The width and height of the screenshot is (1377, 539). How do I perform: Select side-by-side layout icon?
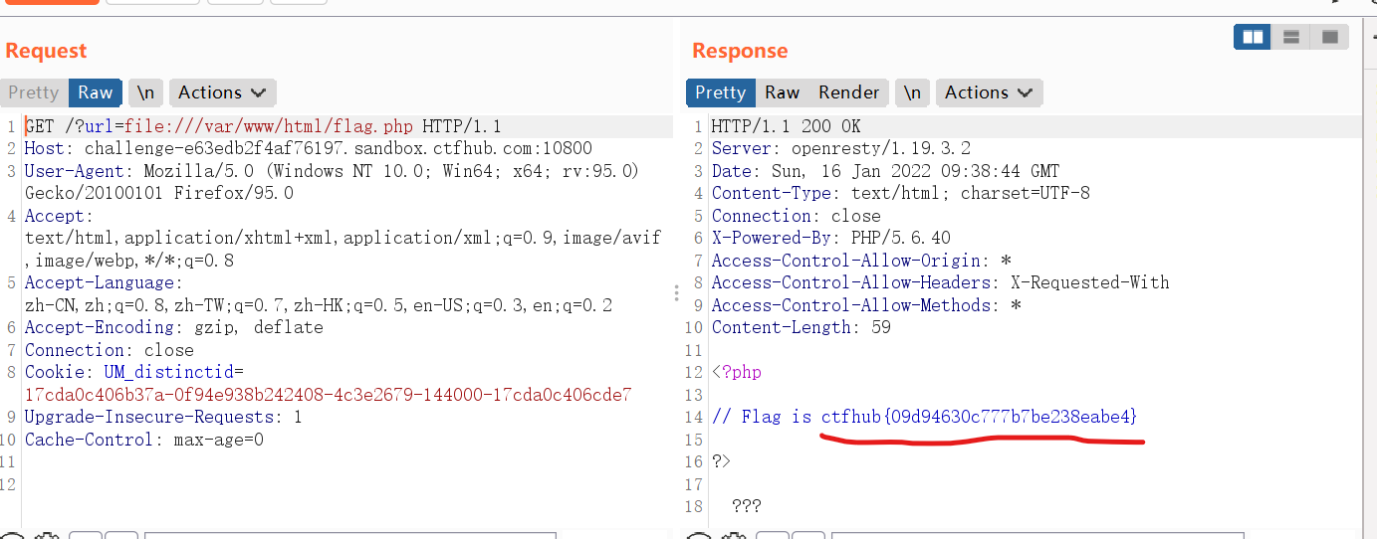(1253, 37)
